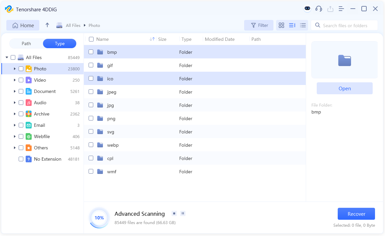Image resolution: width=385 pixels, height=236 pixels.
Task: Open the bmp folder via Open button
Action: (x=344, y=88)
